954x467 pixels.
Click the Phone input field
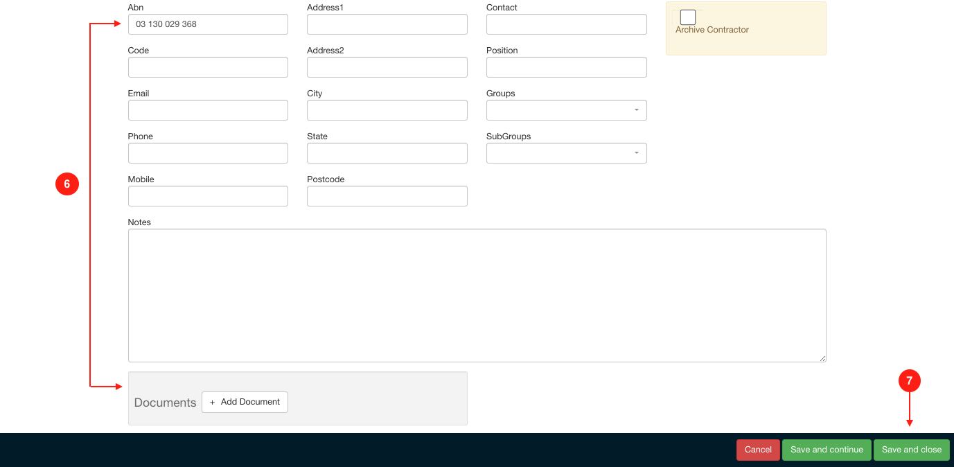[x=208, y=153]
